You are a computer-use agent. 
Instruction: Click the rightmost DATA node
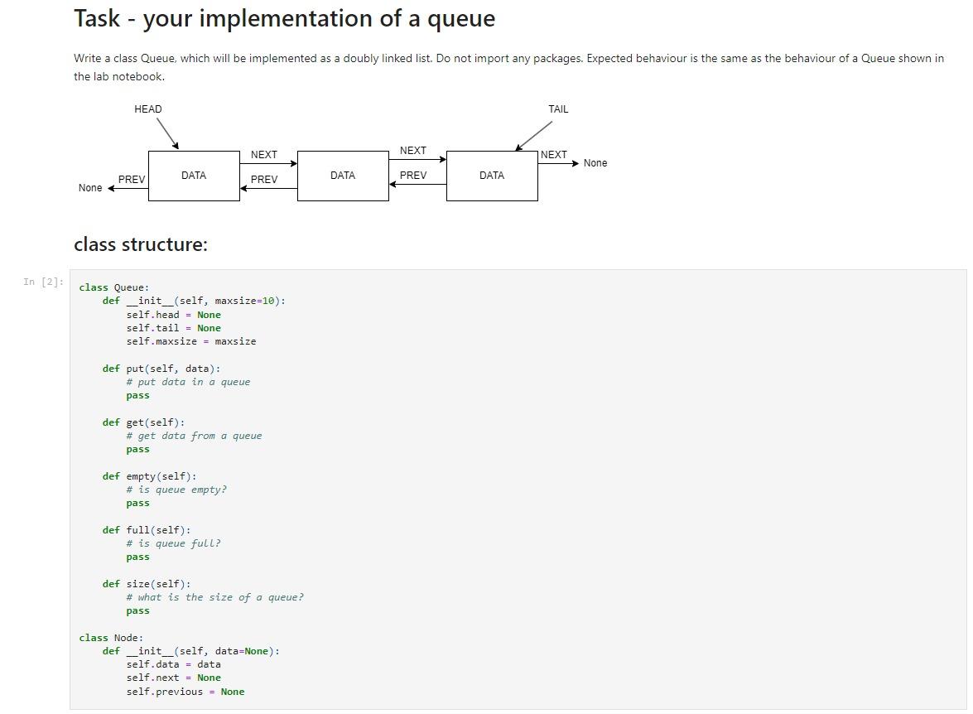point(492,175)
